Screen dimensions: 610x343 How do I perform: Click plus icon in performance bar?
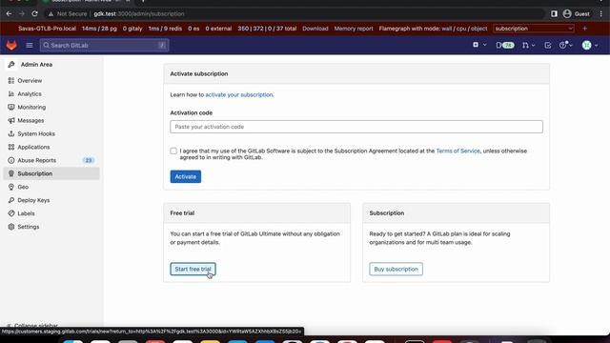[584, 29]
